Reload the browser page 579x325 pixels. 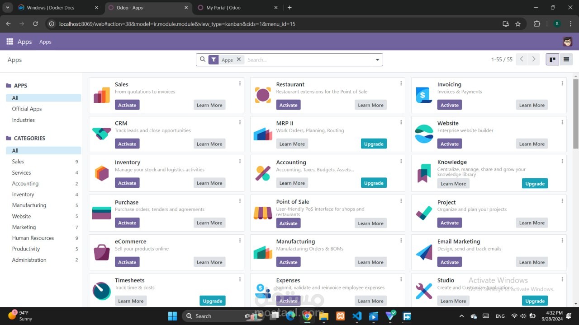[35, 24]
